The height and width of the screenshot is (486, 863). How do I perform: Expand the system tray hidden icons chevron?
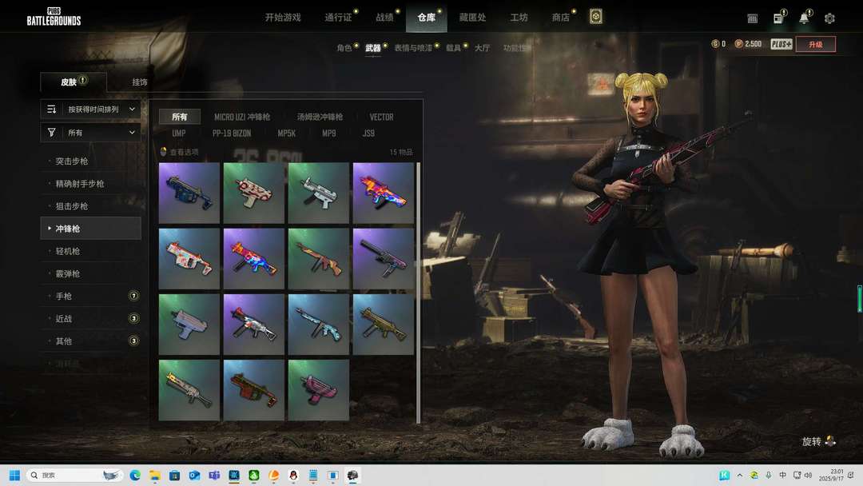[x=740, y=475]
